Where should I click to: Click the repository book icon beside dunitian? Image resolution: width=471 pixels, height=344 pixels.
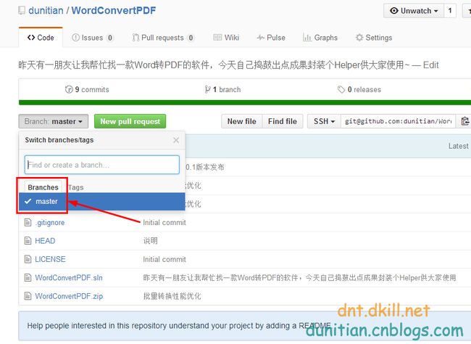[22, 11]
